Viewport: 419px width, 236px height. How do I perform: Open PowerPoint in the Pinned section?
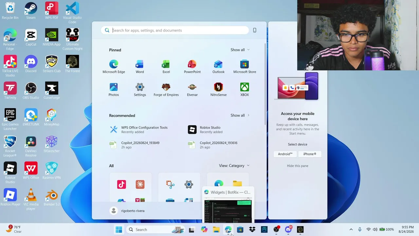(192, 67)
